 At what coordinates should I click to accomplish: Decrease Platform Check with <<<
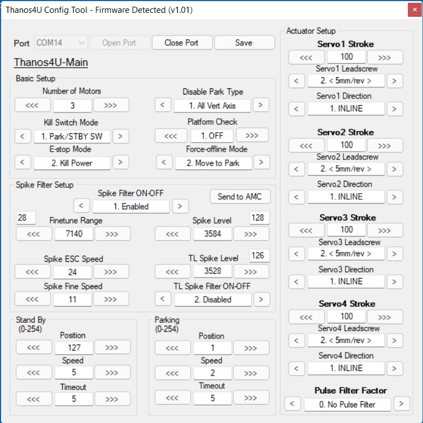pos(171,135)
